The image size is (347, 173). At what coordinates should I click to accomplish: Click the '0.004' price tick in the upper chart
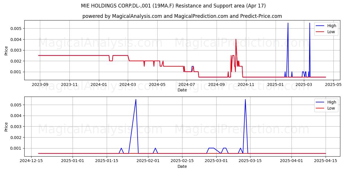(16, 39)
